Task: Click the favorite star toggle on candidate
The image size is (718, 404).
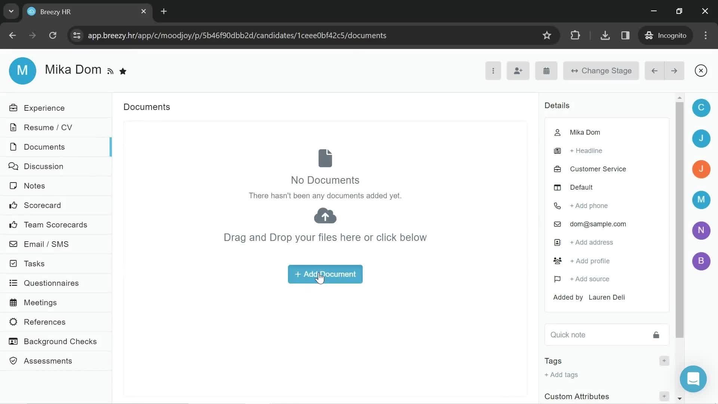Action: pos(123,71)
